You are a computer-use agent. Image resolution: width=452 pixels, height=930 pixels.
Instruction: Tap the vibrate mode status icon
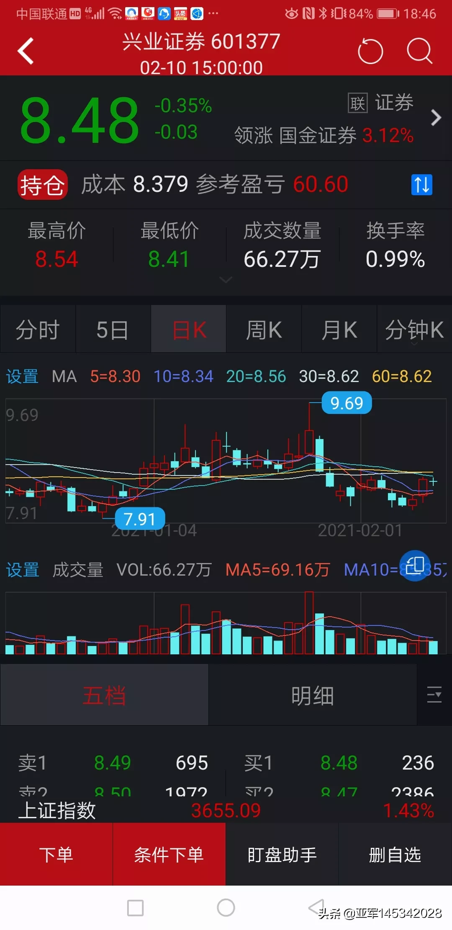pyautogui.click(x=339, y=14)
